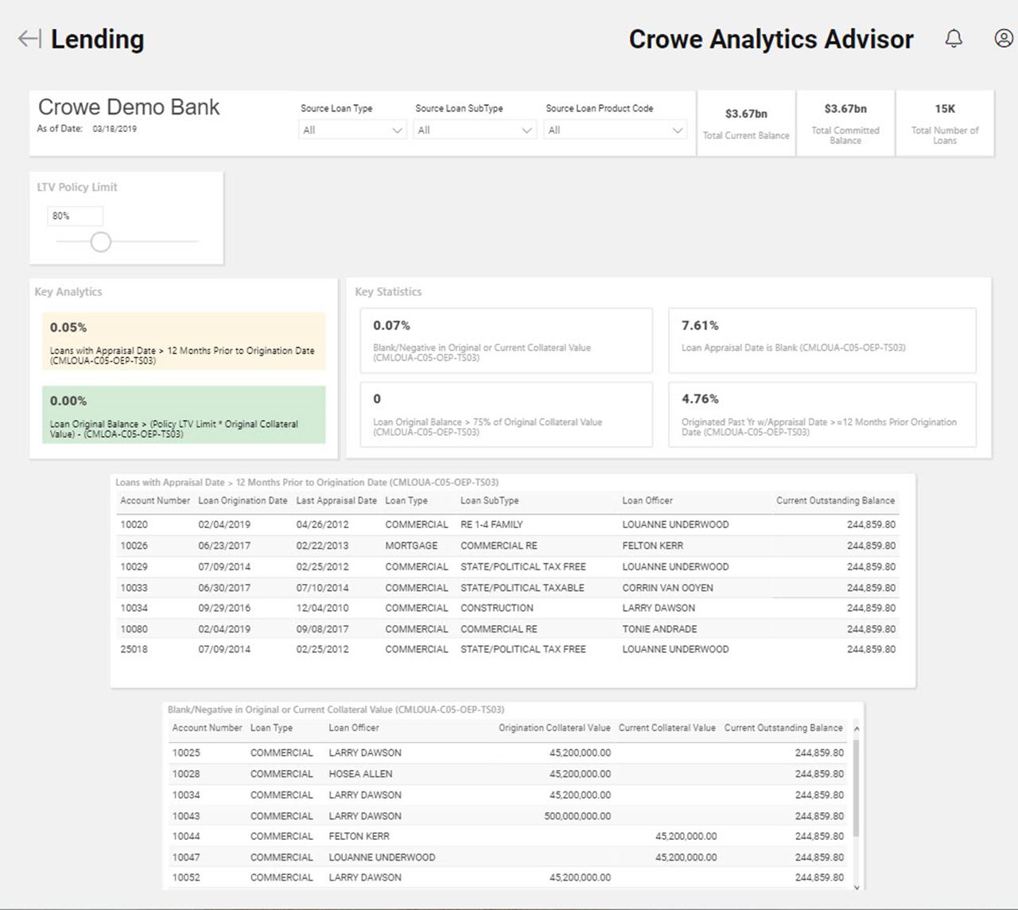Expand the Source Loan Type dropdown

[352, 130]
